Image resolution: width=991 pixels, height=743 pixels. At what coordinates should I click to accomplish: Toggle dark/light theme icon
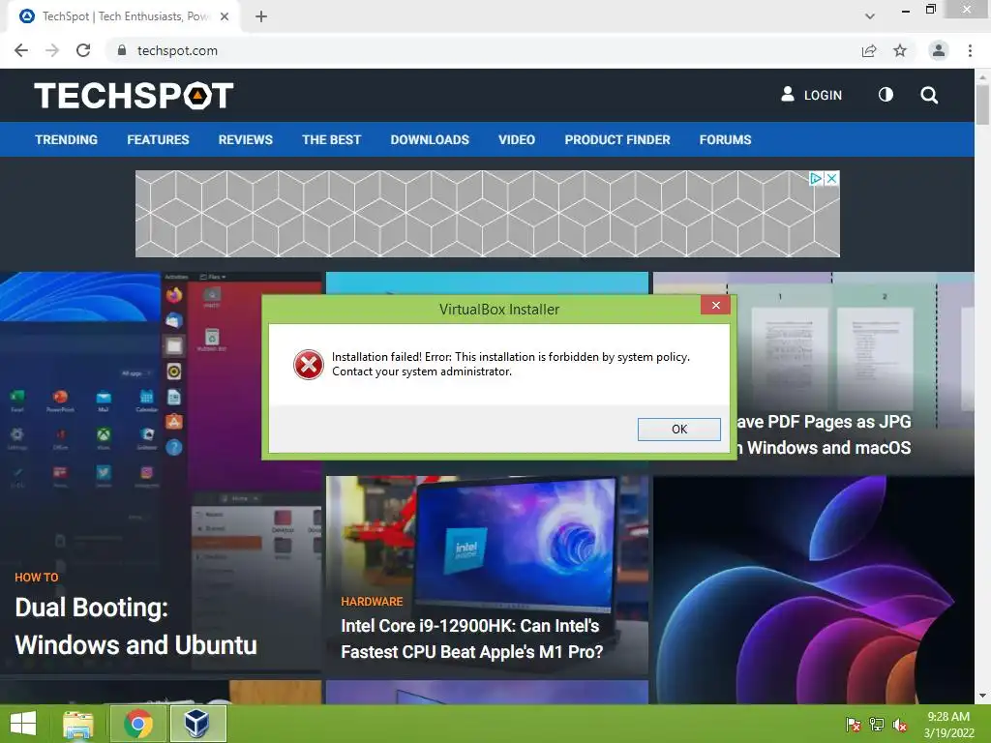click(x=886, y=95)
